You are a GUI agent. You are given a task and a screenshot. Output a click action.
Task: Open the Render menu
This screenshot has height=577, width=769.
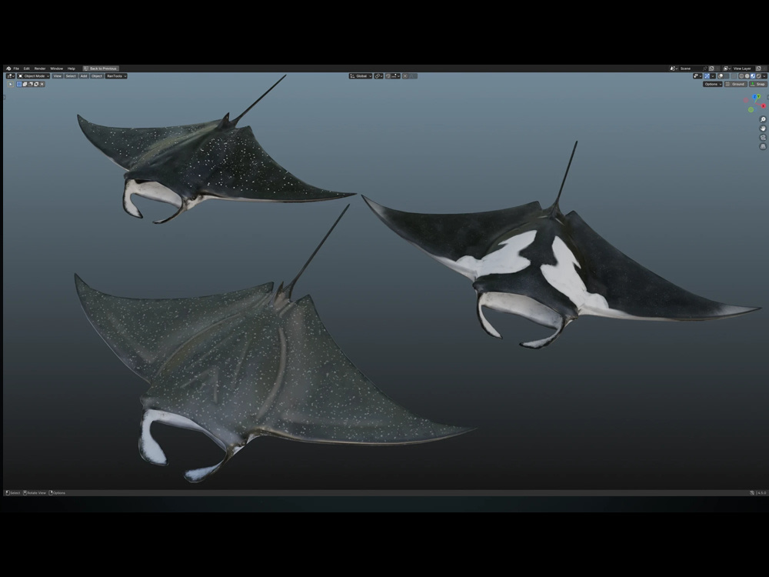click(x=40, y=68)
